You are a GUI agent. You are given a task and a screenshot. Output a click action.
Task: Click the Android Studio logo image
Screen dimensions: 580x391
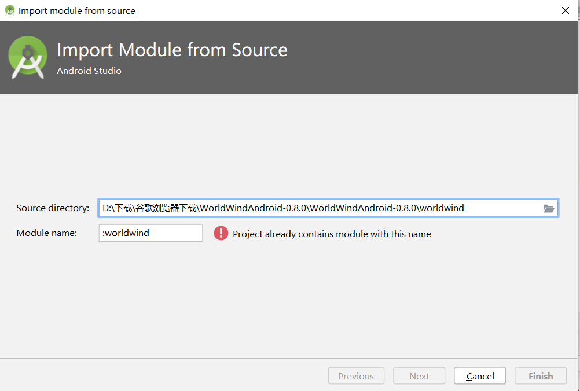(28, 57)
